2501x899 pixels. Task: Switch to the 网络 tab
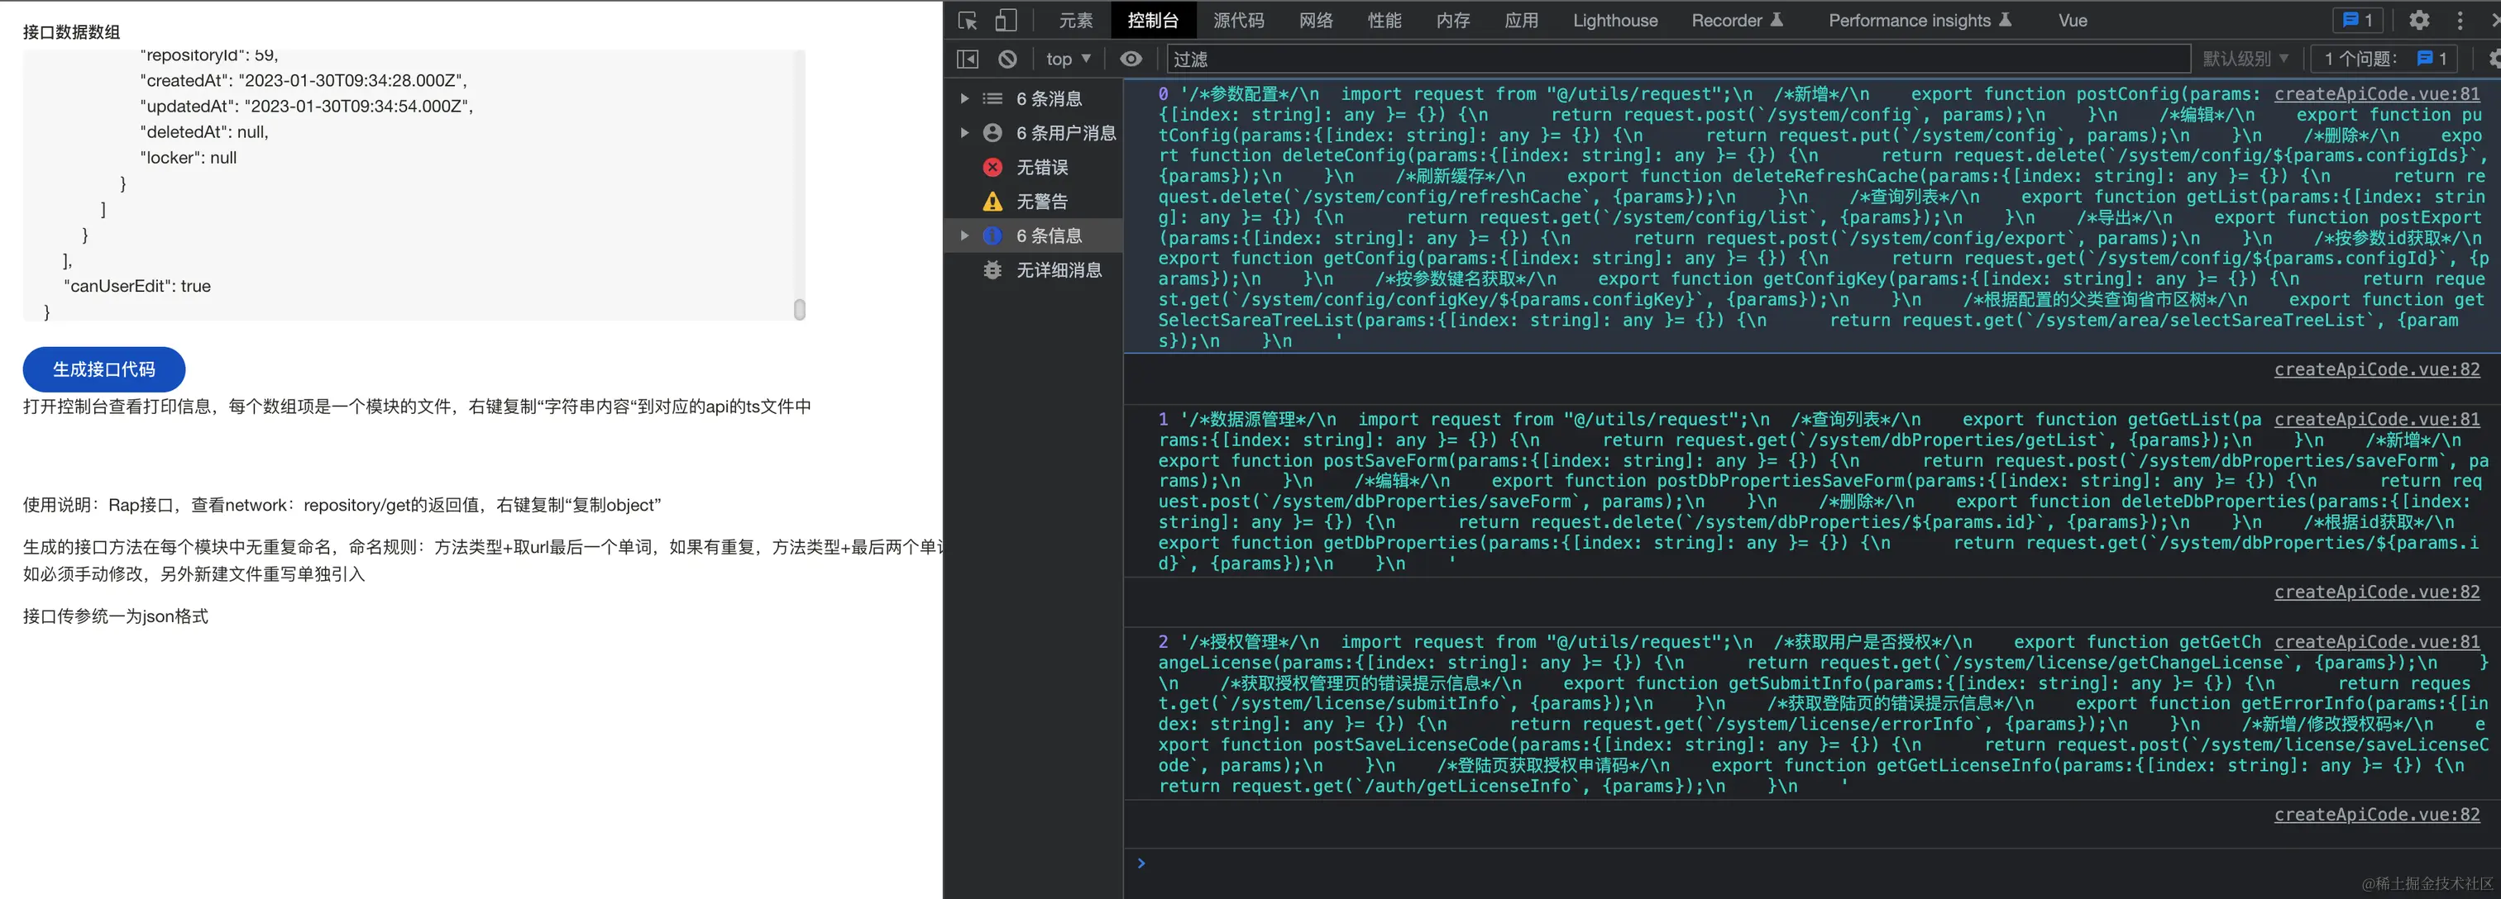point(1316,21)
